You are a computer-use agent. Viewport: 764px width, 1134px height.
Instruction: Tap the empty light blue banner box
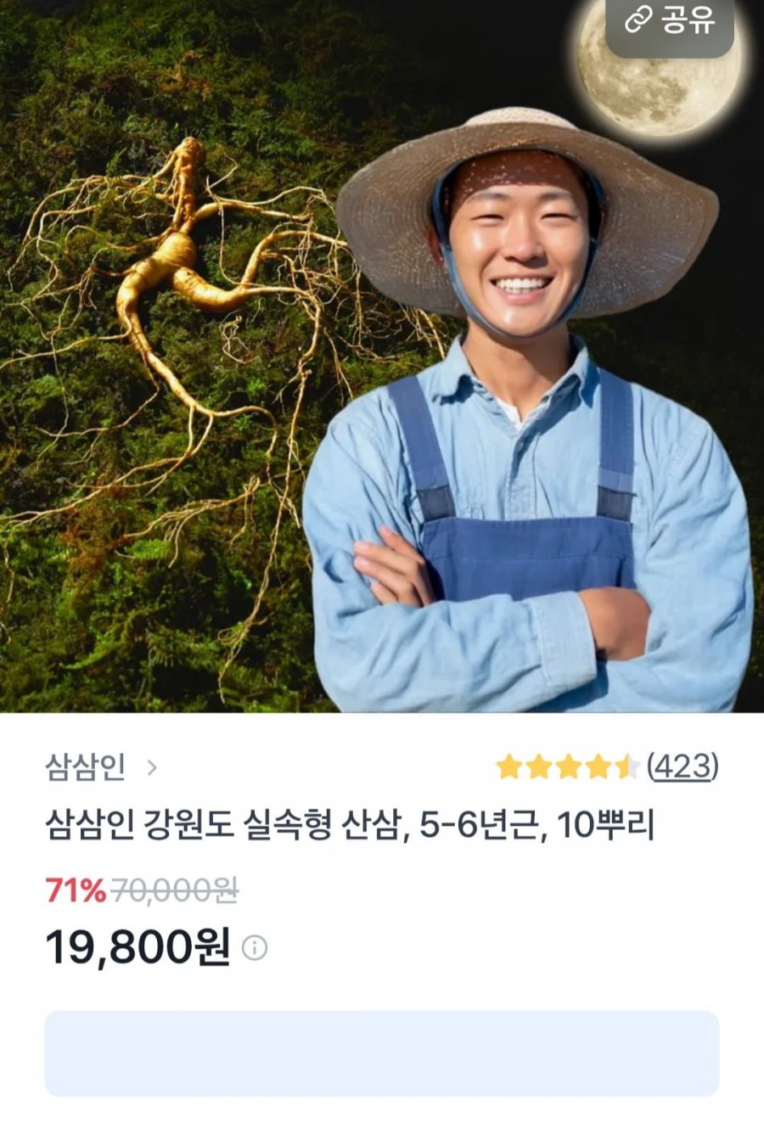[x=382, y=1053]
